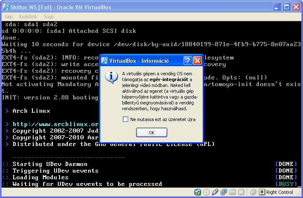Click the host key arrow icon
Screen dimensions: 303x198
tap(262, 192)
